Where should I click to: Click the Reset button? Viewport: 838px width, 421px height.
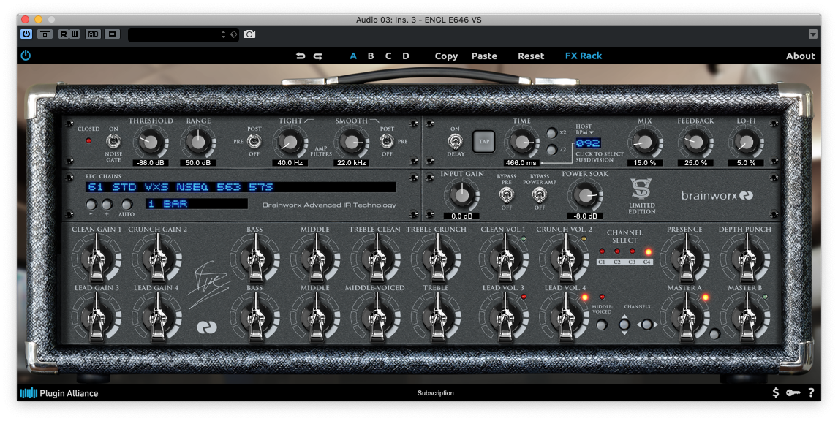coord(531,56)
